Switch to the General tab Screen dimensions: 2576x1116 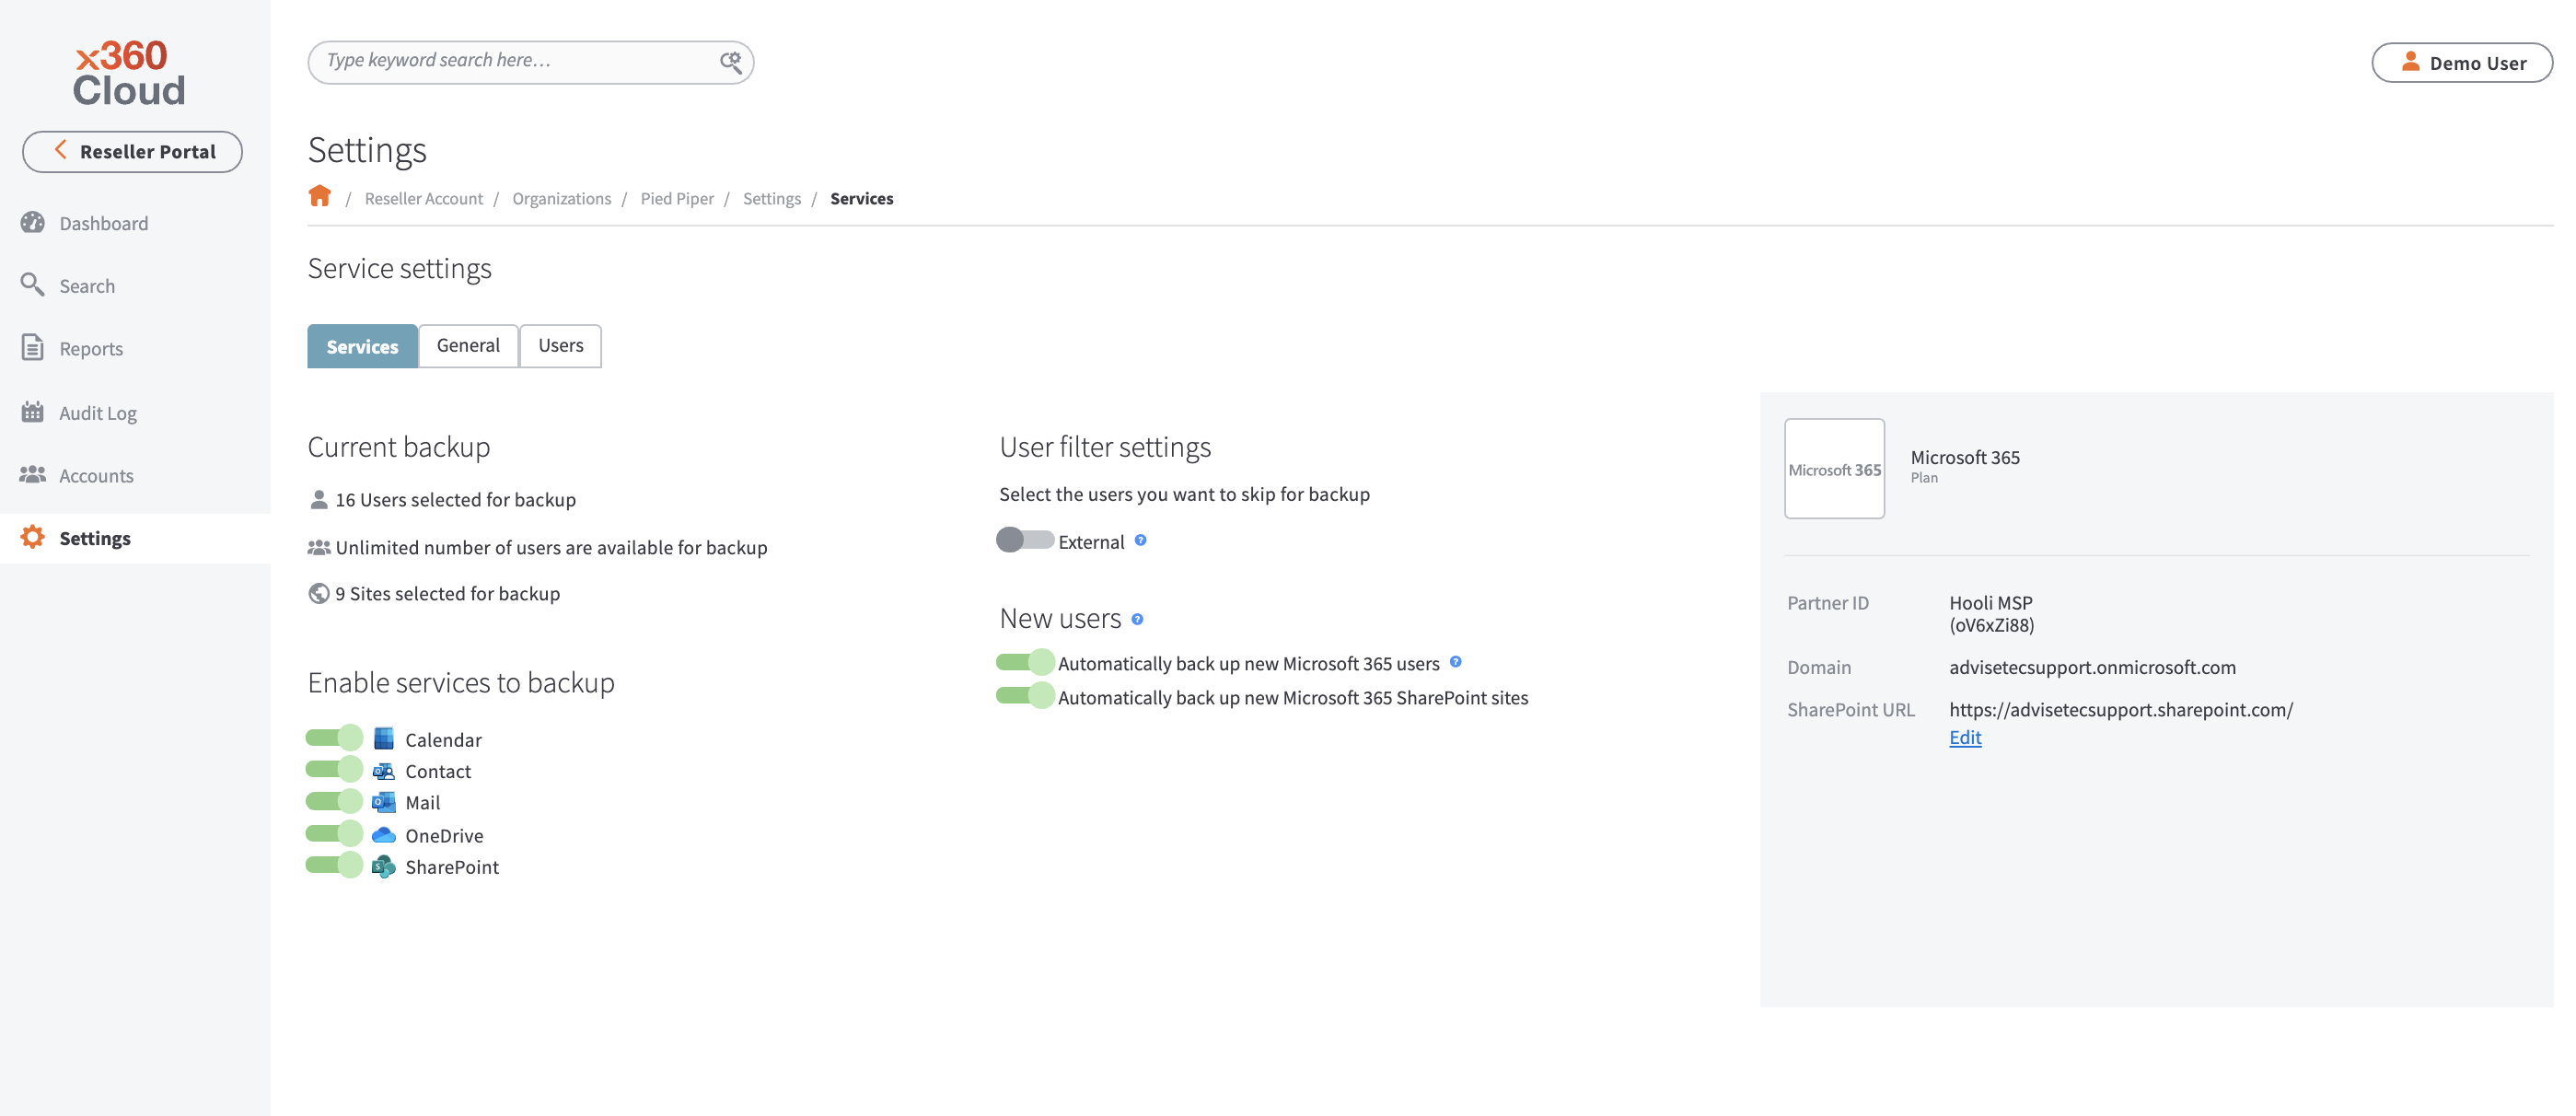coord(467,345)
